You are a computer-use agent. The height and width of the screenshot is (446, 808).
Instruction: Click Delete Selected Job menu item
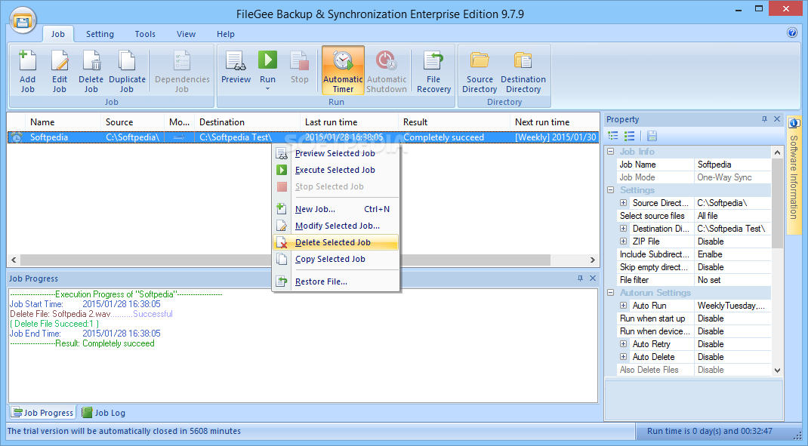click(x=335, y=242)
